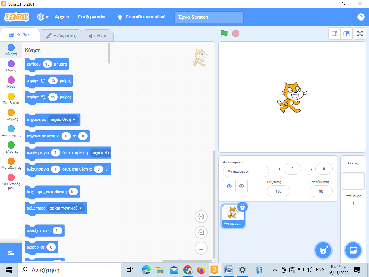Open the Scratch logo in menu bar
This screenshot has width=369, height=277.
17,17
